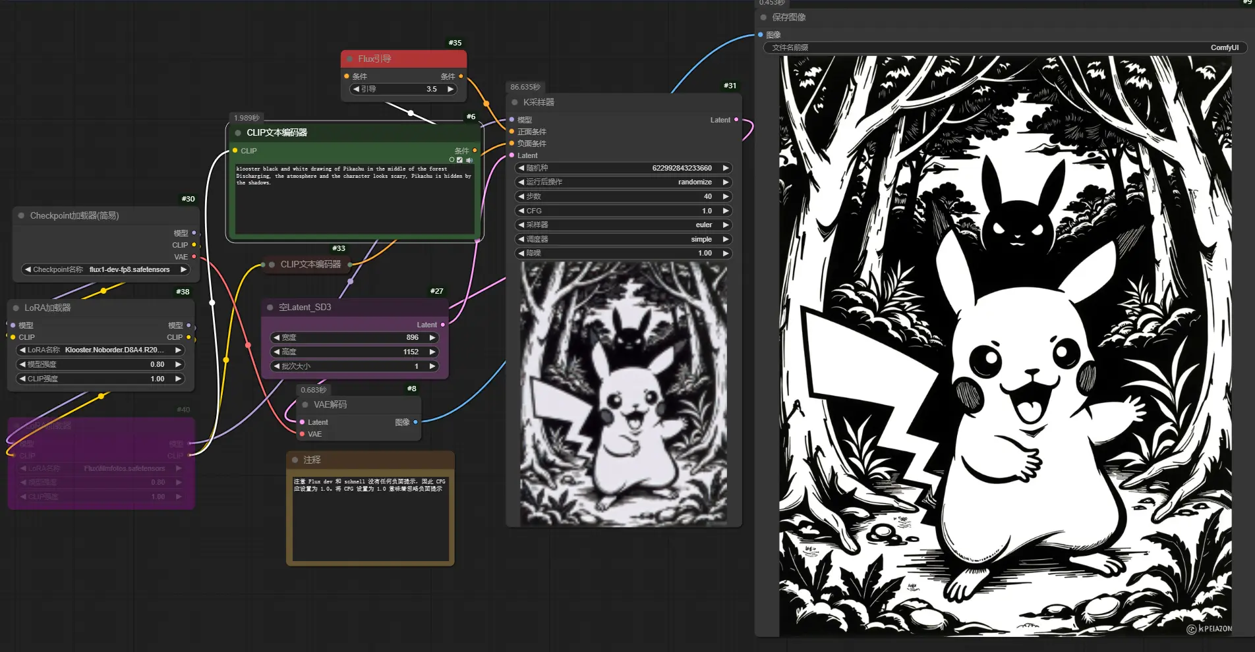
Task: Click the yellow CLIP input port on CLIP文本编码器 #6
Action: tap(235, 151)
